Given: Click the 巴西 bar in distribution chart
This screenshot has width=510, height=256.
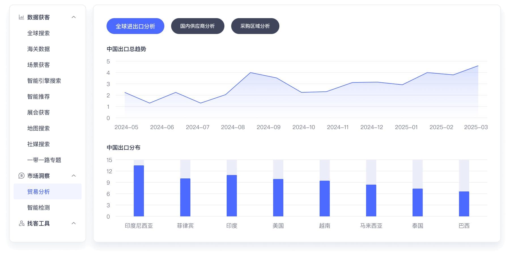Looking at the screenshot, I should point(464,204).
